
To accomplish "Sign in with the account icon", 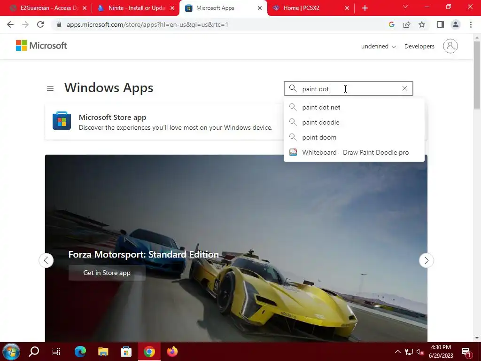I will [x=450, y=46].
